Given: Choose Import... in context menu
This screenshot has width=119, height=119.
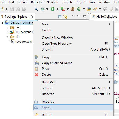Looking at the screenshot, I should pos(73,102).
